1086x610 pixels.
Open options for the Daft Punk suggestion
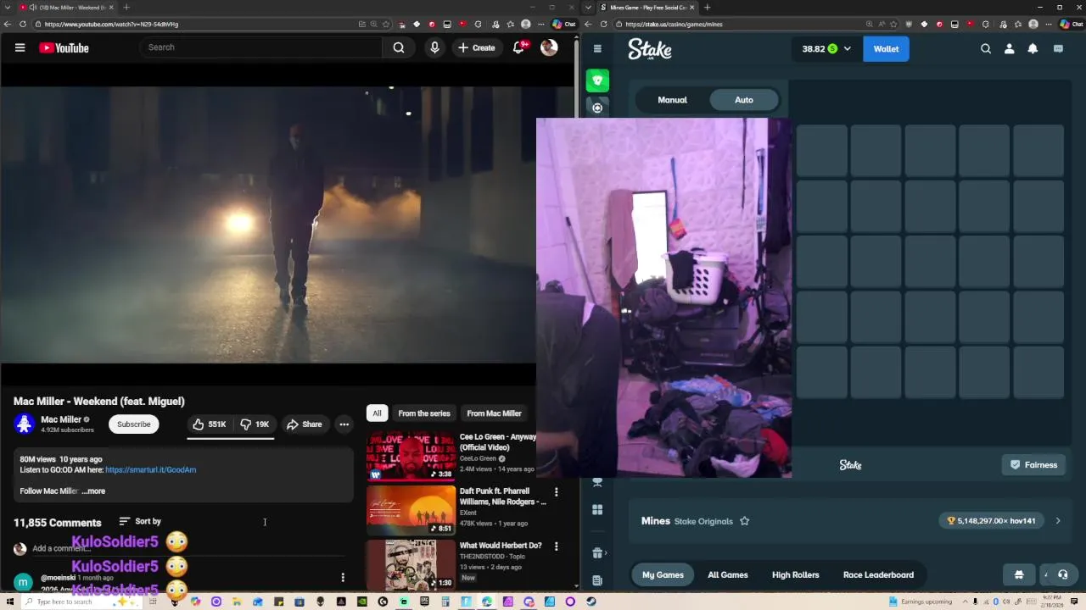point(556,491)
